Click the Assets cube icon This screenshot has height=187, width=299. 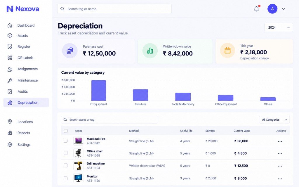(10, 35)
